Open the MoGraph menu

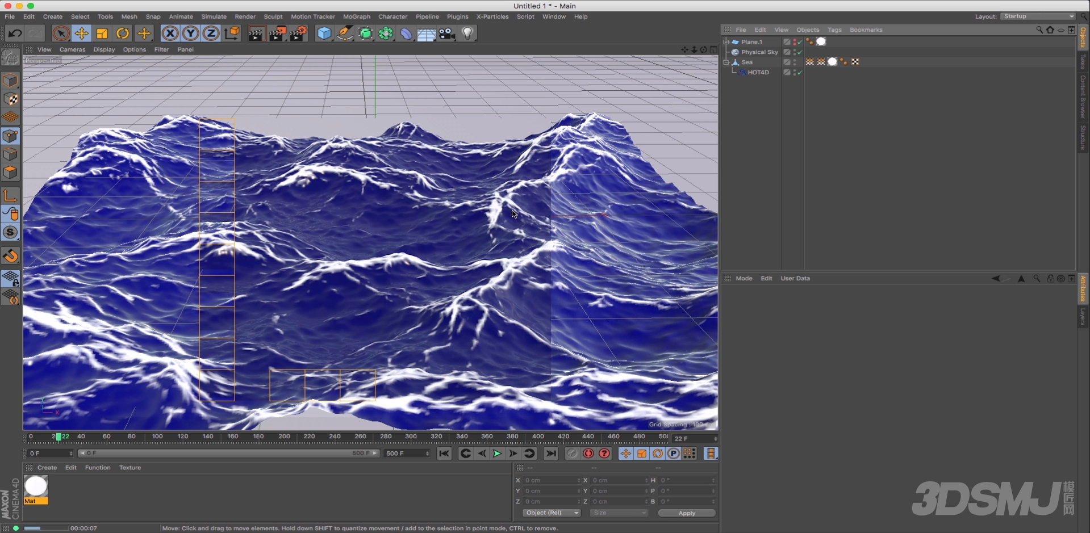pos(356,16)
